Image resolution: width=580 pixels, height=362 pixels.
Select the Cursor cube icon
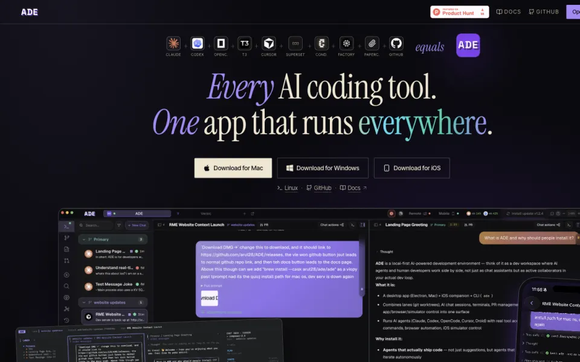click(269, 43)
